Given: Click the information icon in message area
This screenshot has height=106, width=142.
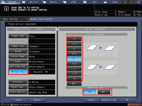Looking at the screenshot, I should [x=6, y=8].
